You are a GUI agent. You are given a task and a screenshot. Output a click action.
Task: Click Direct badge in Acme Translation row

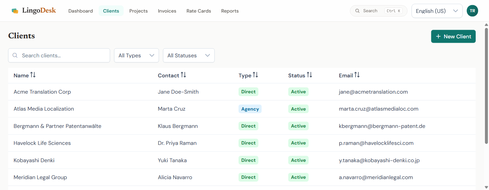tap(248, 92)
